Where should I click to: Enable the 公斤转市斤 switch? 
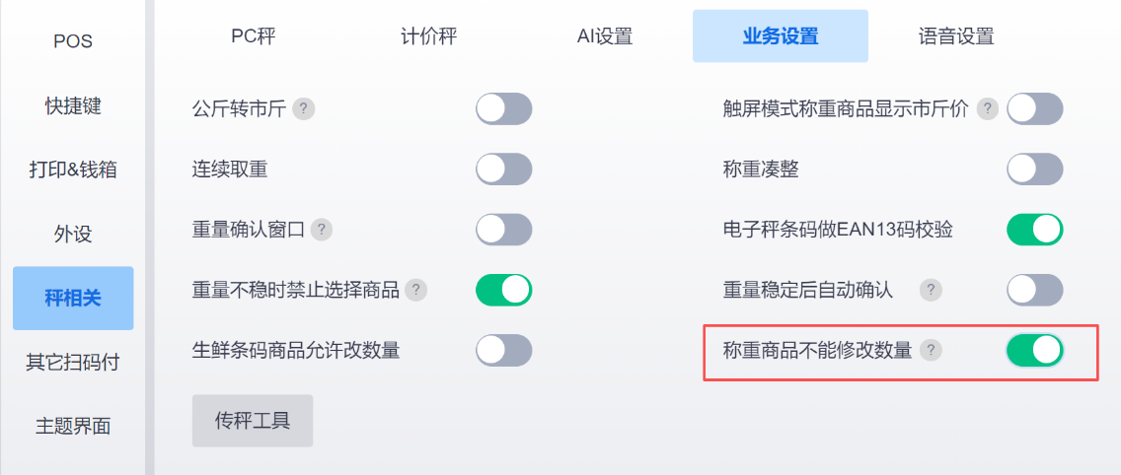(503, 109)
